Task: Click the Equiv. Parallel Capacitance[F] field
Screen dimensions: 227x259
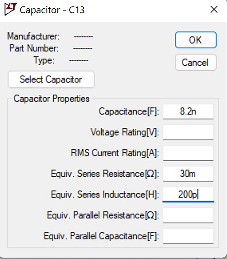Action: pos(188,236)
